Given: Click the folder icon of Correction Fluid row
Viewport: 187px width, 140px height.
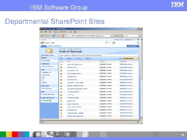Looking at the screenshot, I should (61, 80).
